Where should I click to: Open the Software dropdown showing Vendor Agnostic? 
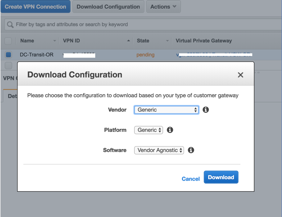159,150
